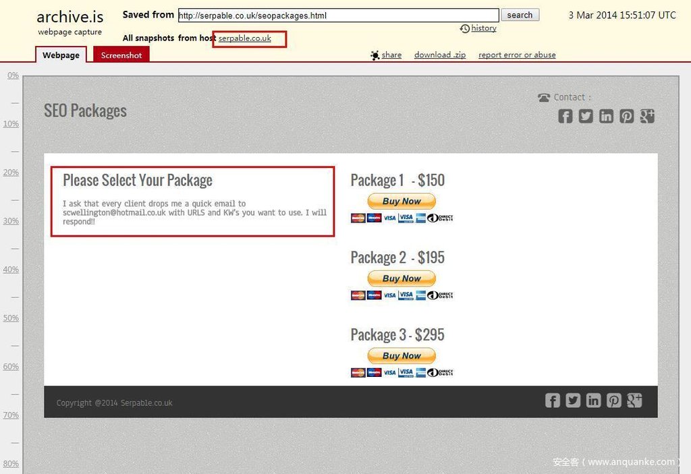Select the Webpage tab
Image resolution: width=691 pixels, height=474 pixels.
tap(61, 55)
